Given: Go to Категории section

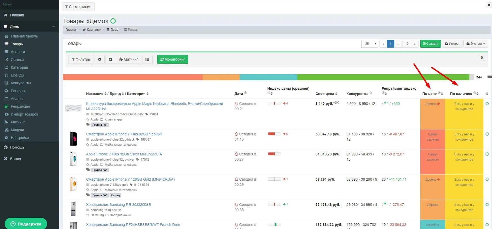Looking at the screenshot, I should [x=19, y=67].
